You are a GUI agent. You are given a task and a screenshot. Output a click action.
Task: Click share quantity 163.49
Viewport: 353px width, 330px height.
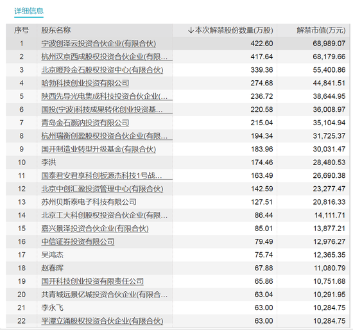(x=262, y=176)
